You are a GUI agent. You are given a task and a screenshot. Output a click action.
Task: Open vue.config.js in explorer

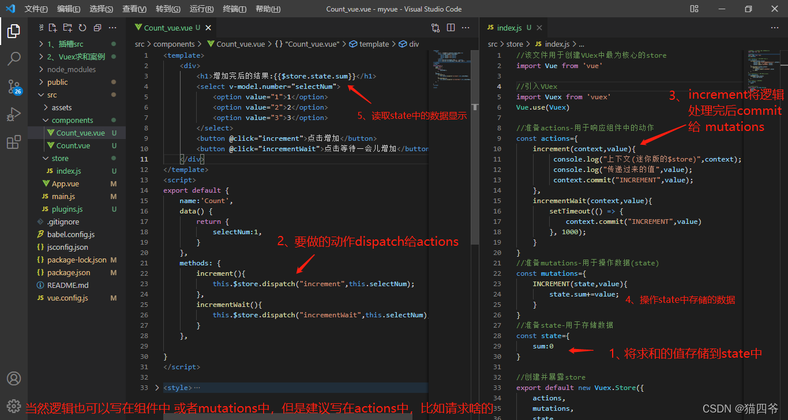[x=77, y=298]
